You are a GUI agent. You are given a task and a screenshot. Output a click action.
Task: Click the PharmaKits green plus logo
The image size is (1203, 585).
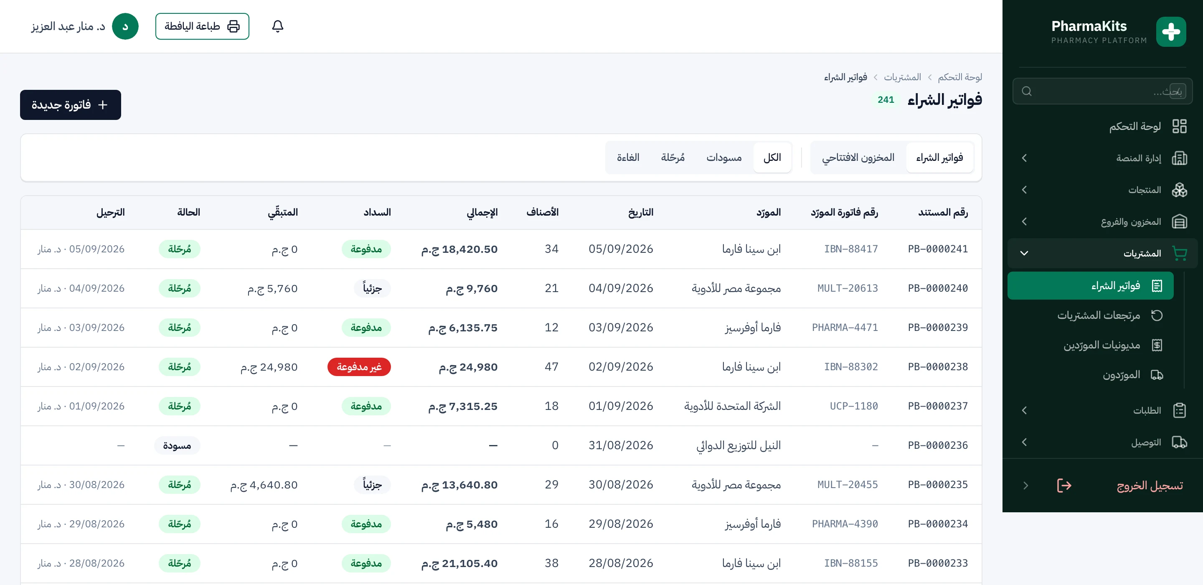pyautogui.click(x=1171, y=32)
